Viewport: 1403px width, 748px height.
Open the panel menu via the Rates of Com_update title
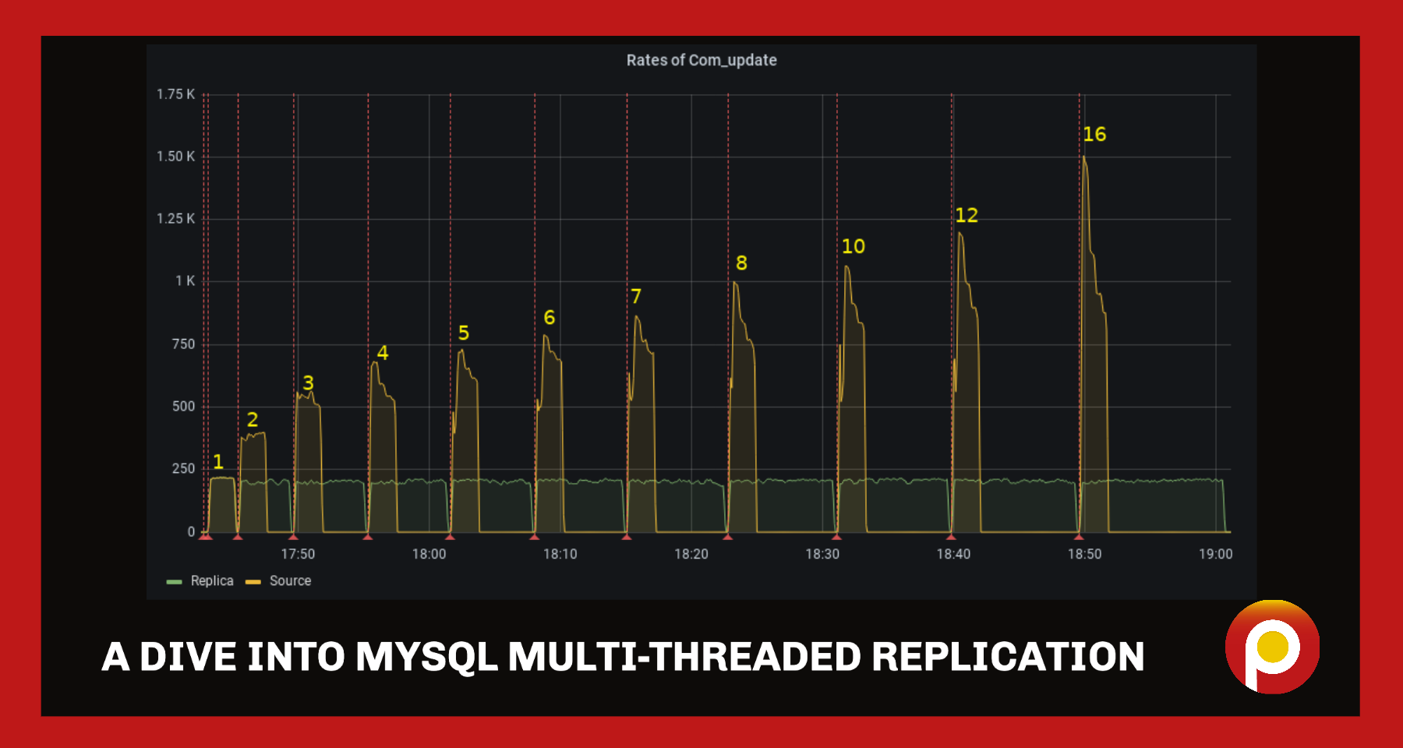pyautogui.click(x=701, y=59)
